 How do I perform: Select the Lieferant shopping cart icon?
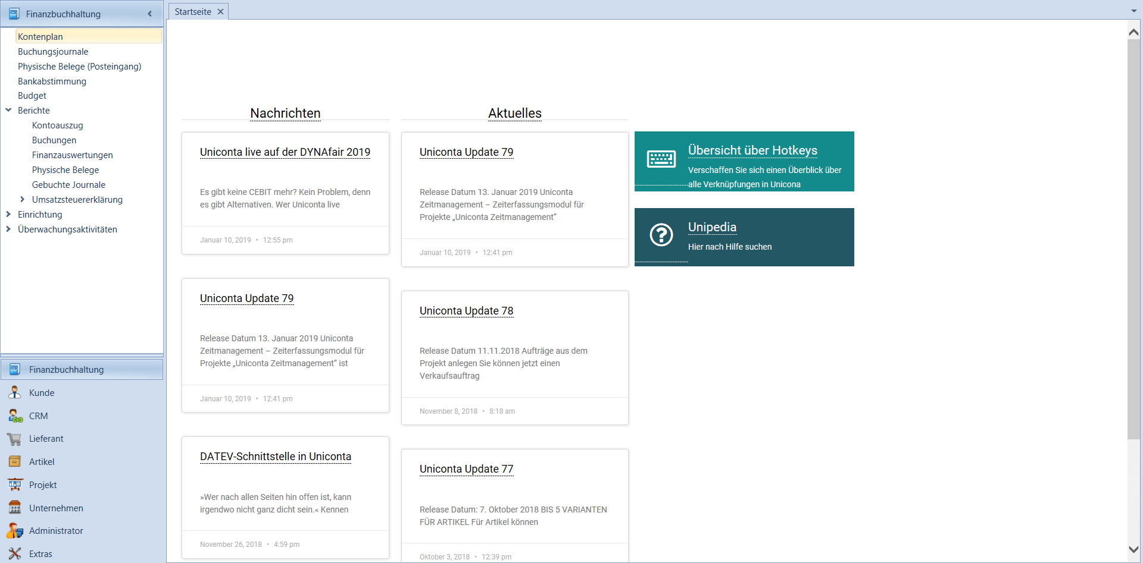tap(15, 439)
